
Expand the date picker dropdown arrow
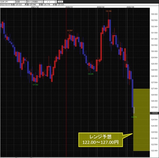click(x=56, y=2)
